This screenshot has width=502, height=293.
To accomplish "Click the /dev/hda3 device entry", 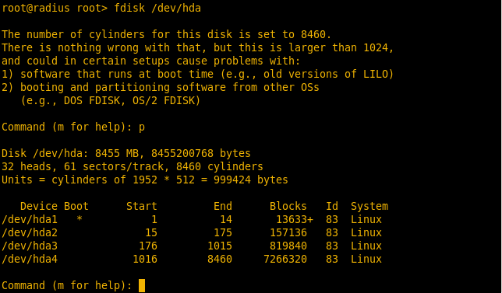I will [30, 246].
